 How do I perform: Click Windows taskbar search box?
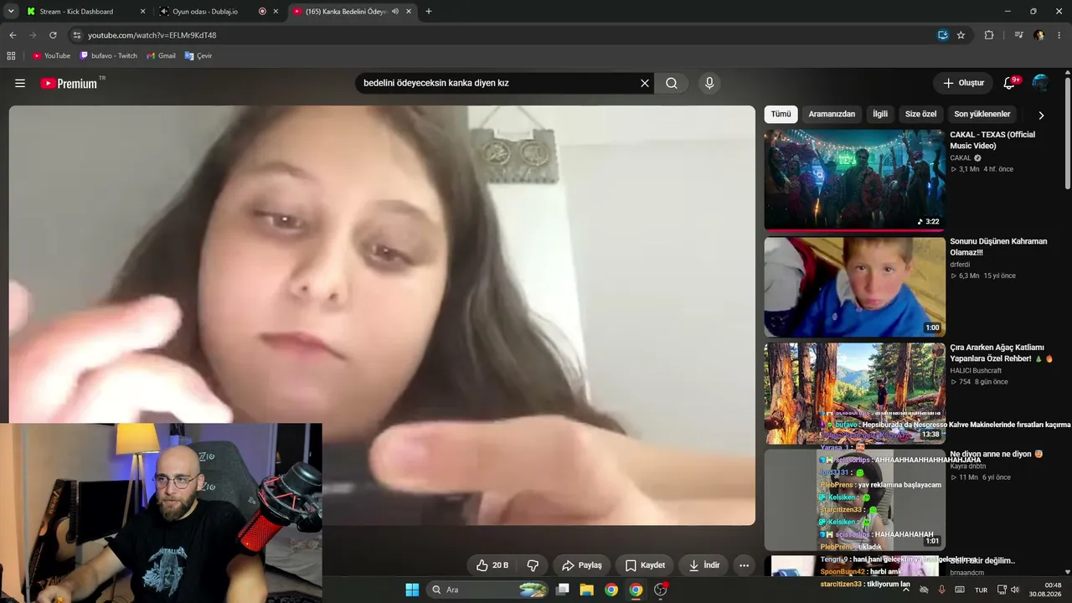tap(489, 590)
